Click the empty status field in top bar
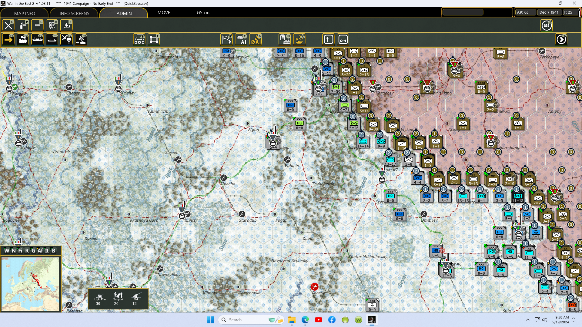Screen dimensions: 582x327 463,12
